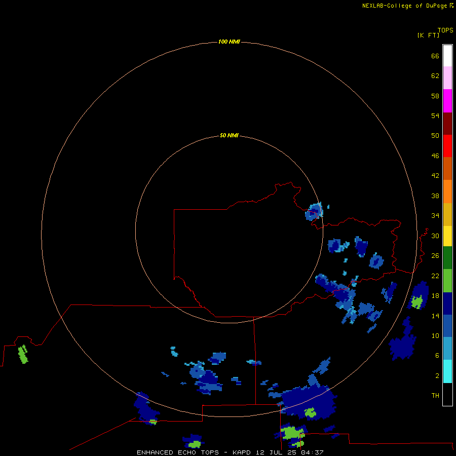
Task: Click the 18 legend number
Action: (435, 296)
